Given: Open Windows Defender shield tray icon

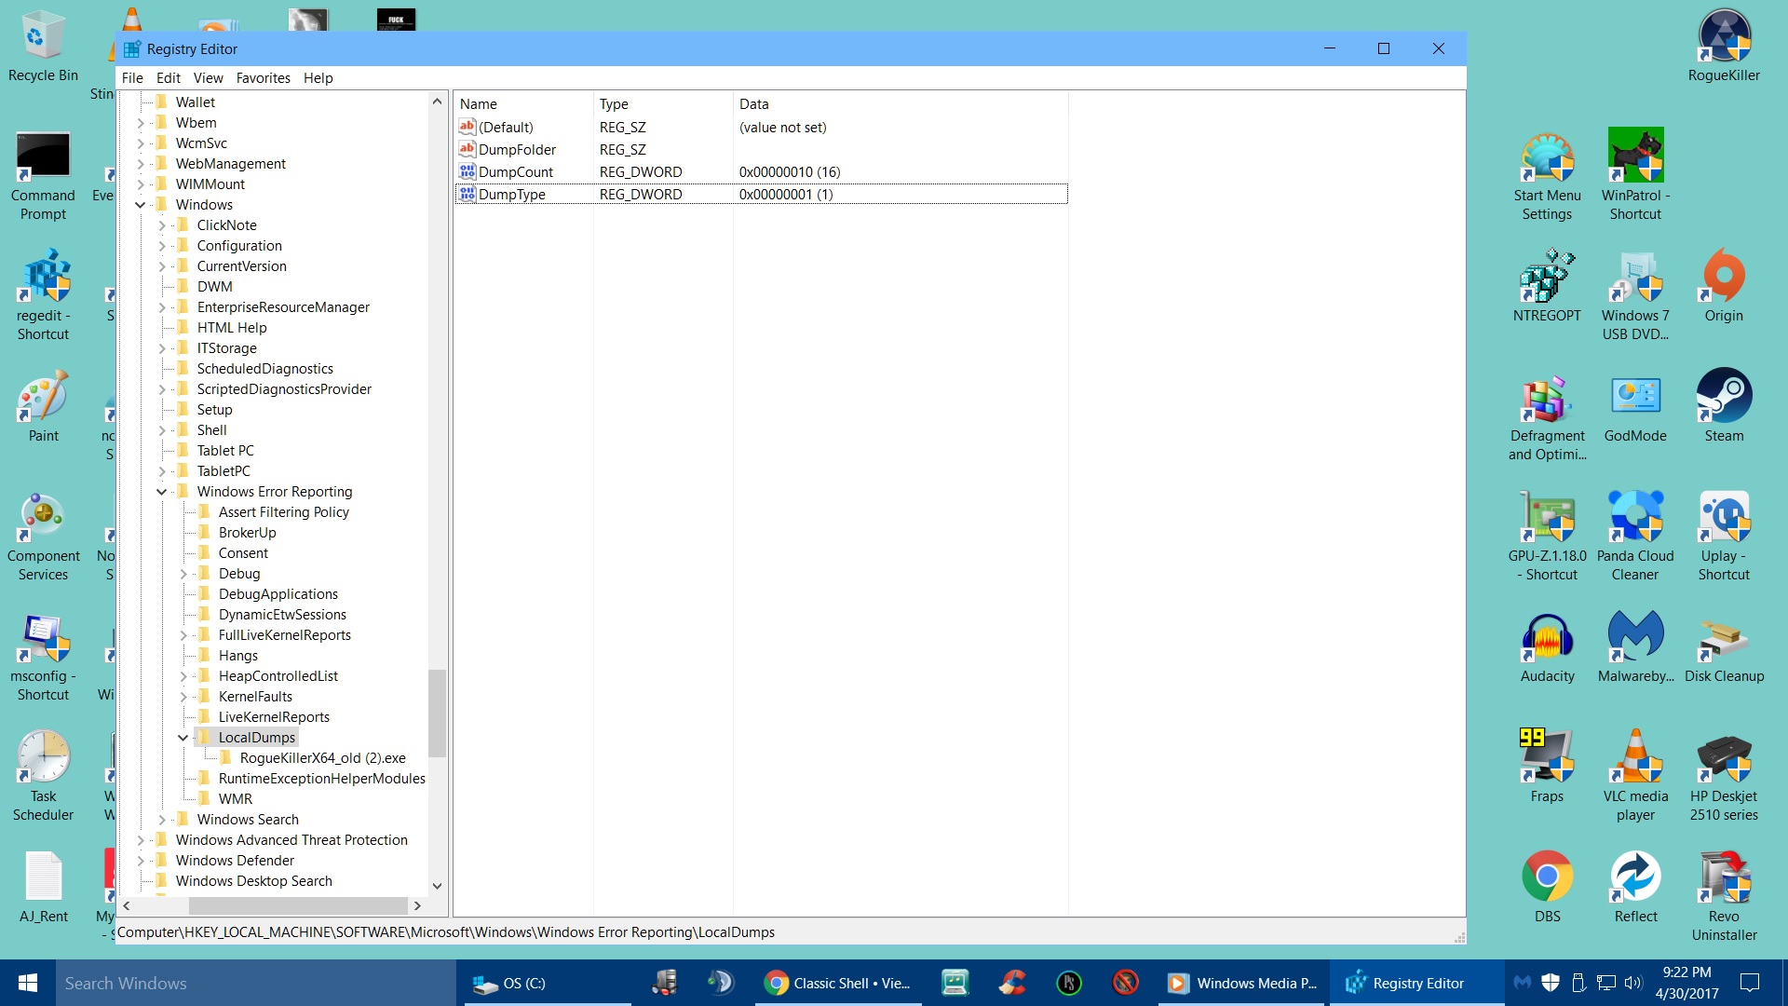Looking at the screenshot, I should (1551, 983).
